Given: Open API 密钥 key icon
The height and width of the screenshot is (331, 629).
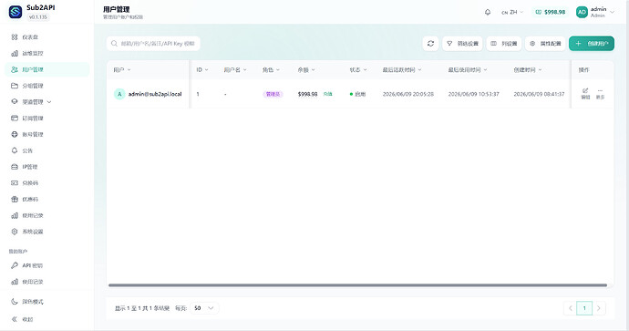Looking at the screenshot, I should click(x=15, y=265).
